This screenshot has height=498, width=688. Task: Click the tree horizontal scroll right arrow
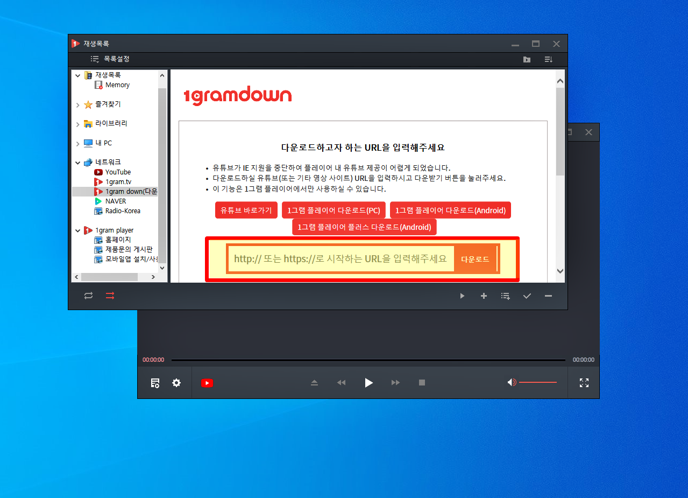click(x=153, y=277)
